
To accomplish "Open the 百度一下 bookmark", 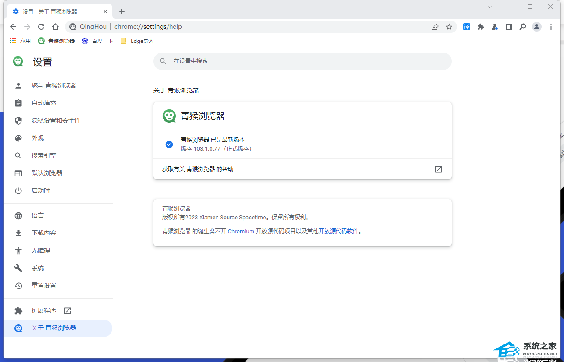I will coord(97,41).
